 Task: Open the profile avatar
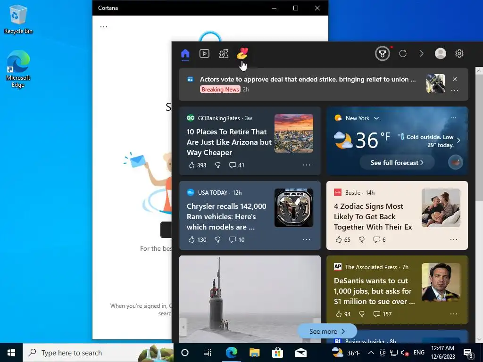(441, 53)
